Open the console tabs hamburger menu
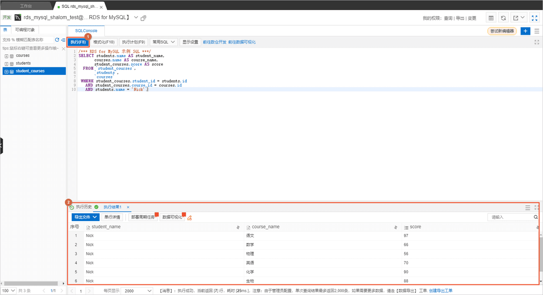The image size is (543, 295). [x=537, y=31]
